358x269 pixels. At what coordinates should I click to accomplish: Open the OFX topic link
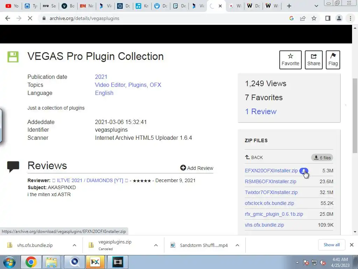pos(156,85)
